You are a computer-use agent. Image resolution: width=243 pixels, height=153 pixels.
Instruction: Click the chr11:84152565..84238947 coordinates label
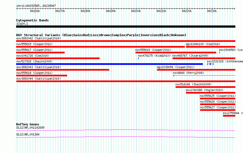pos(36,6)
